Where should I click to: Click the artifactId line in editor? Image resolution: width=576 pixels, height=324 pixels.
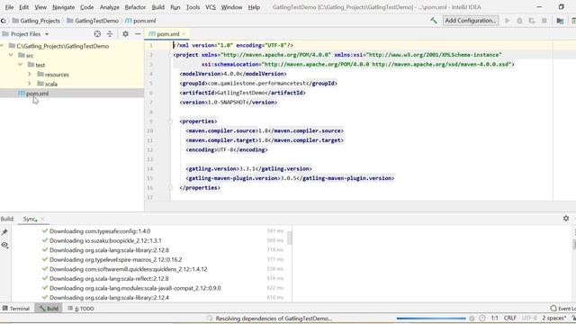(242, 93)
